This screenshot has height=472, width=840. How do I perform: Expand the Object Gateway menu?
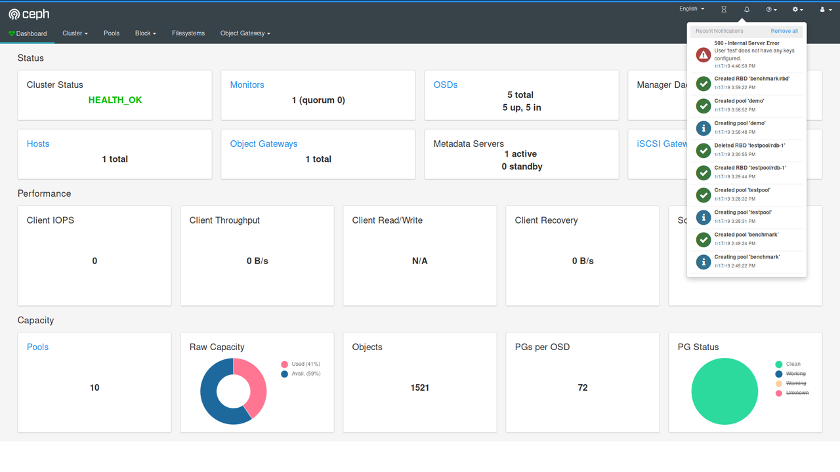245,33
